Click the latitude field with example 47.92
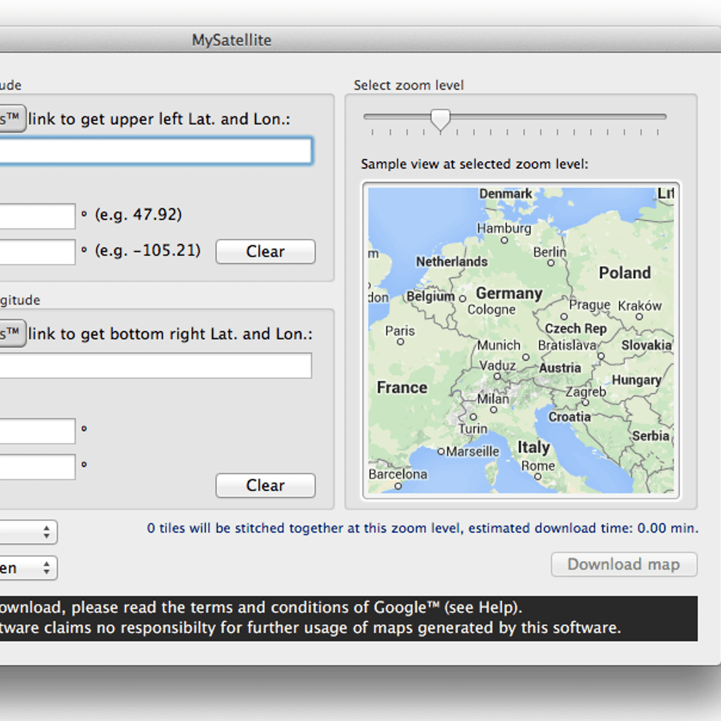The image size is (721, 721). pyautogui.click(x=37, y=216)
